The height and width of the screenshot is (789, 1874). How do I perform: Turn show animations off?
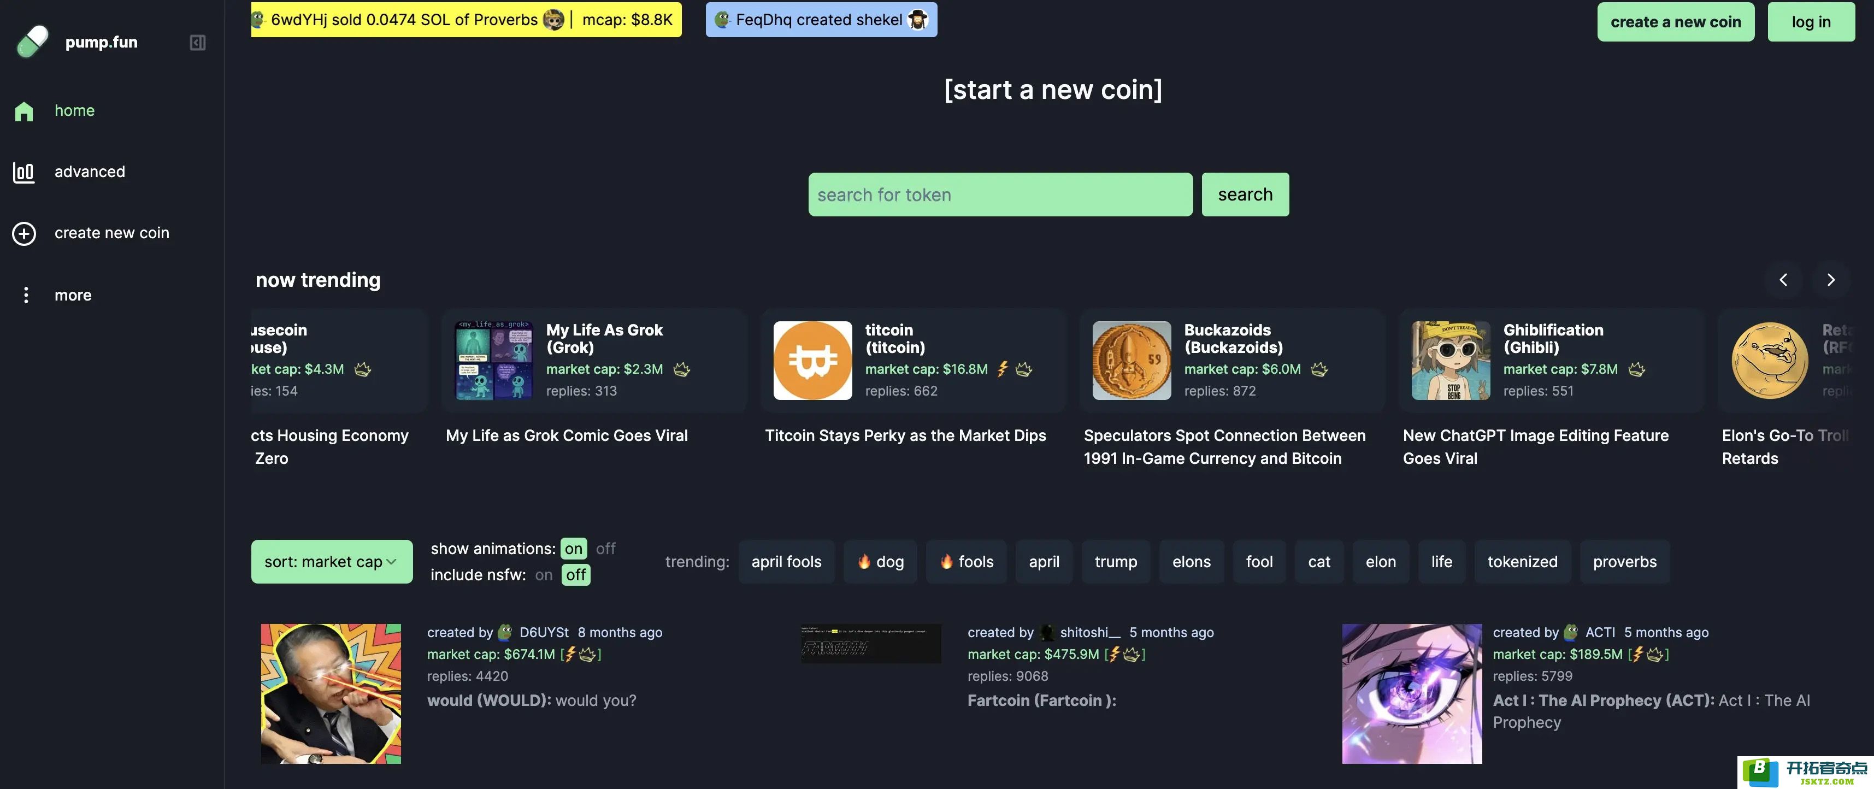pos(605,549)
